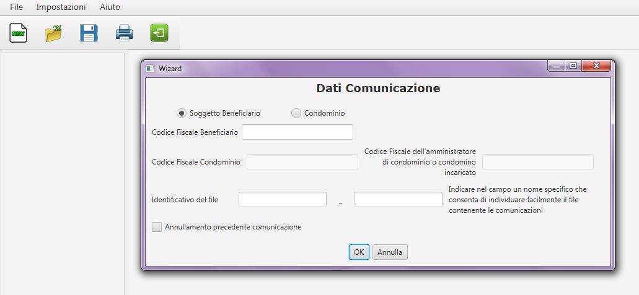Click the Codice Fiscale Condominio field

(302, 162)
